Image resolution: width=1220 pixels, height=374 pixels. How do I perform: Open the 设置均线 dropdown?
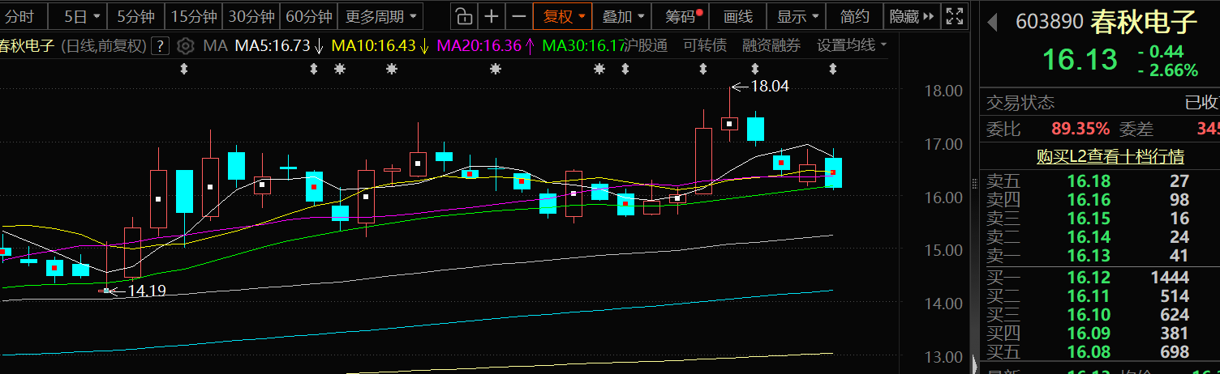coord(851,46)
